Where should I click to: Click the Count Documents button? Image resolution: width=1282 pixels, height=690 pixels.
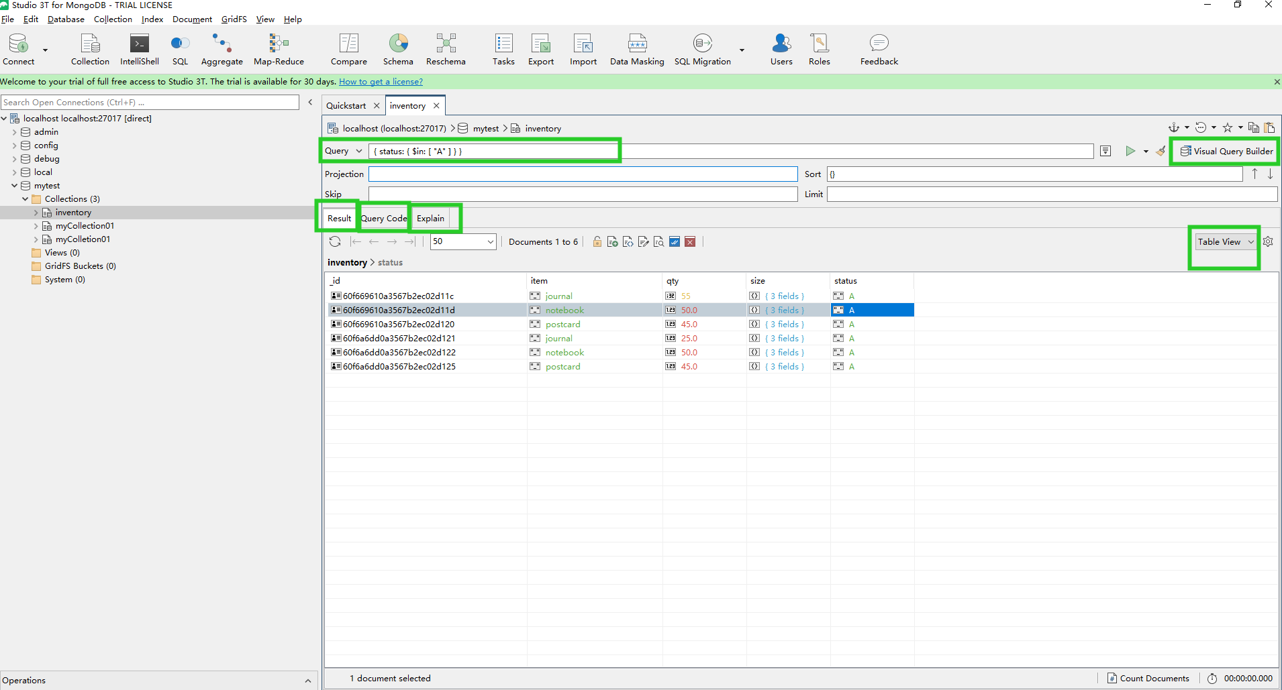(x=1148, y=678)
